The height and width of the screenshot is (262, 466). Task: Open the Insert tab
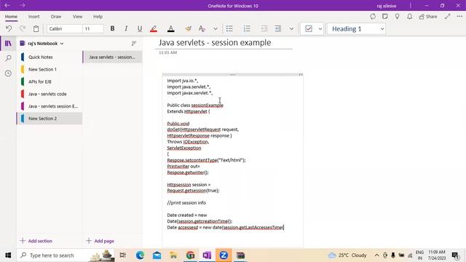(x=34, y=17)
